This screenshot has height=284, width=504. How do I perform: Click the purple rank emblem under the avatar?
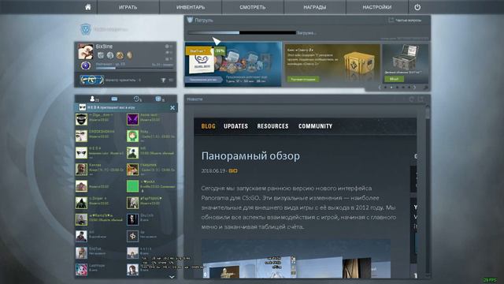(86, 65)
